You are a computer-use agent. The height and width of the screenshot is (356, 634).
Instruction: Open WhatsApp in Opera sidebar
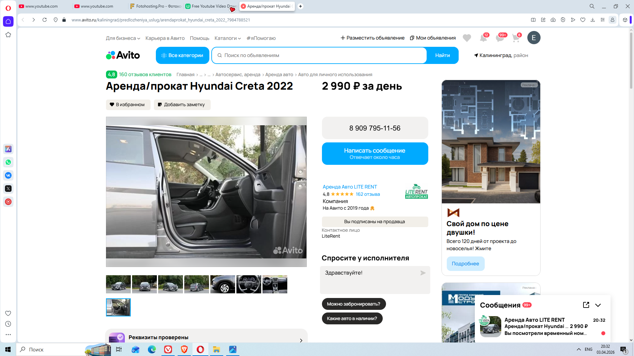8,162
